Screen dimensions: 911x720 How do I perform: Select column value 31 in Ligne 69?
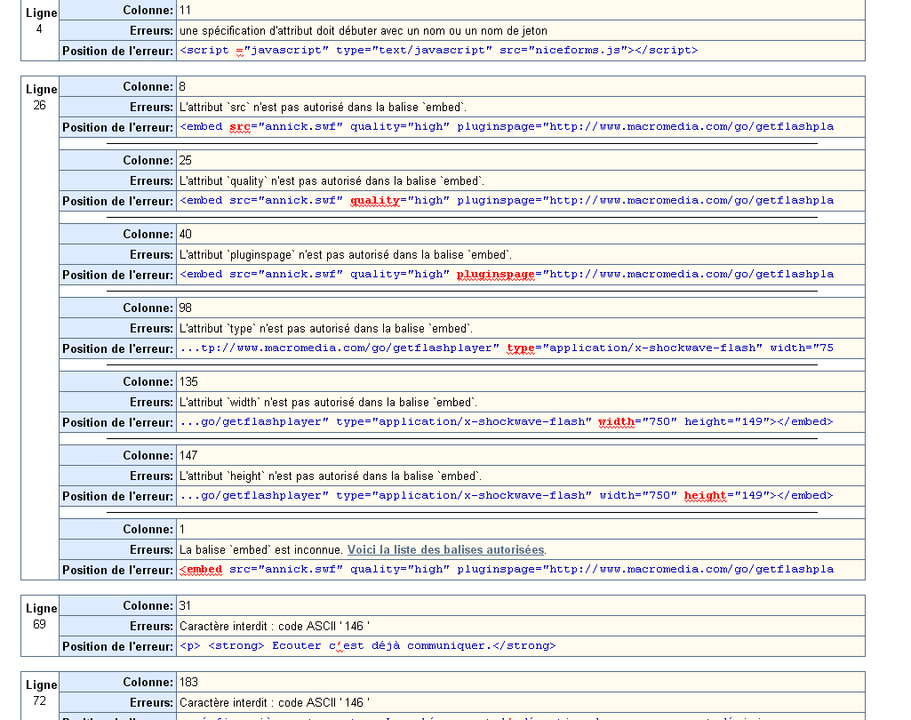click(x=185, y=606)
